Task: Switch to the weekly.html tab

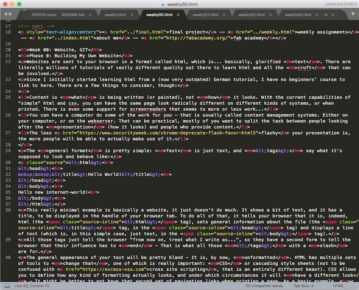Action: [x=115, y=15]
